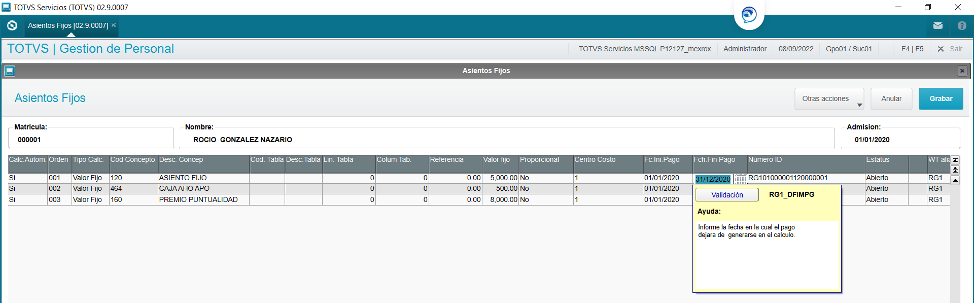974x303 pixels.
Task: Select the Fch.Fin Pago date field 31/12/2020
Action: pyautogui.click(x=713, y=179)
